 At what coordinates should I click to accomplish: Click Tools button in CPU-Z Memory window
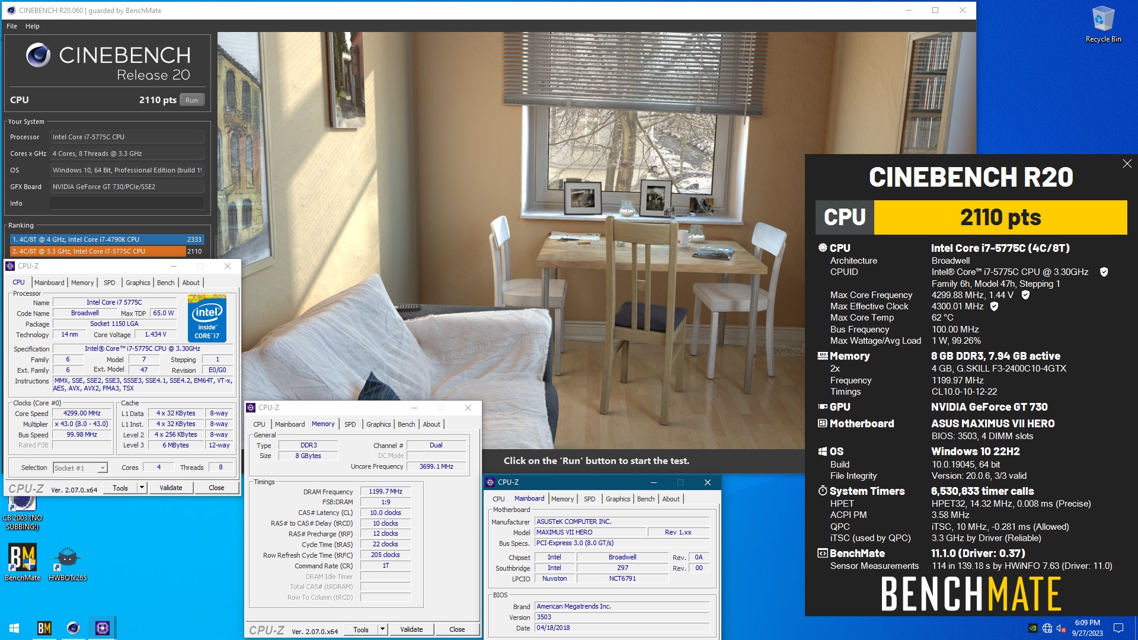tap(361, 629)
